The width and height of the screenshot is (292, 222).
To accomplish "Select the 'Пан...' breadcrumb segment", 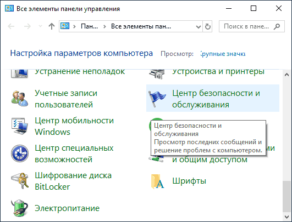I will coord(89,26).
